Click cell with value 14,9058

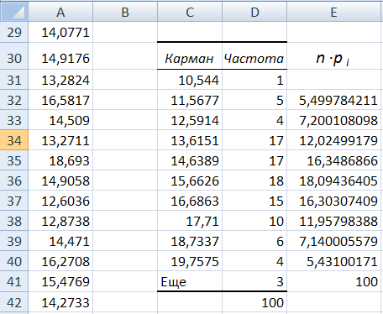[60, 181]
